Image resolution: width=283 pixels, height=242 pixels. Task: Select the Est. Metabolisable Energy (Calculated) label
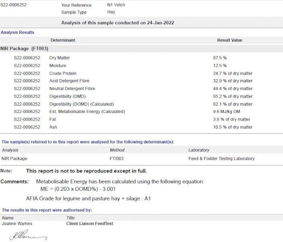87,112
